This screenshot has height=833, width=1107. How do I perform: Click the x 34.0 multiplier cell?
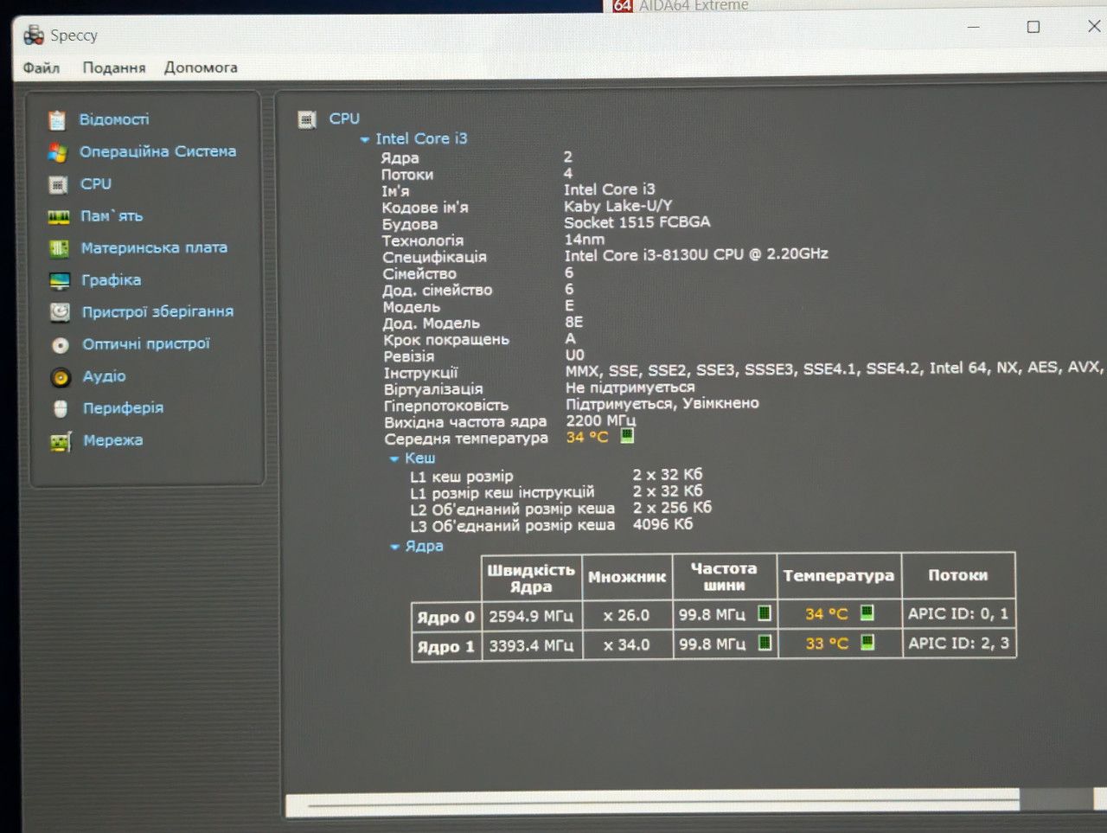point(627,644)
